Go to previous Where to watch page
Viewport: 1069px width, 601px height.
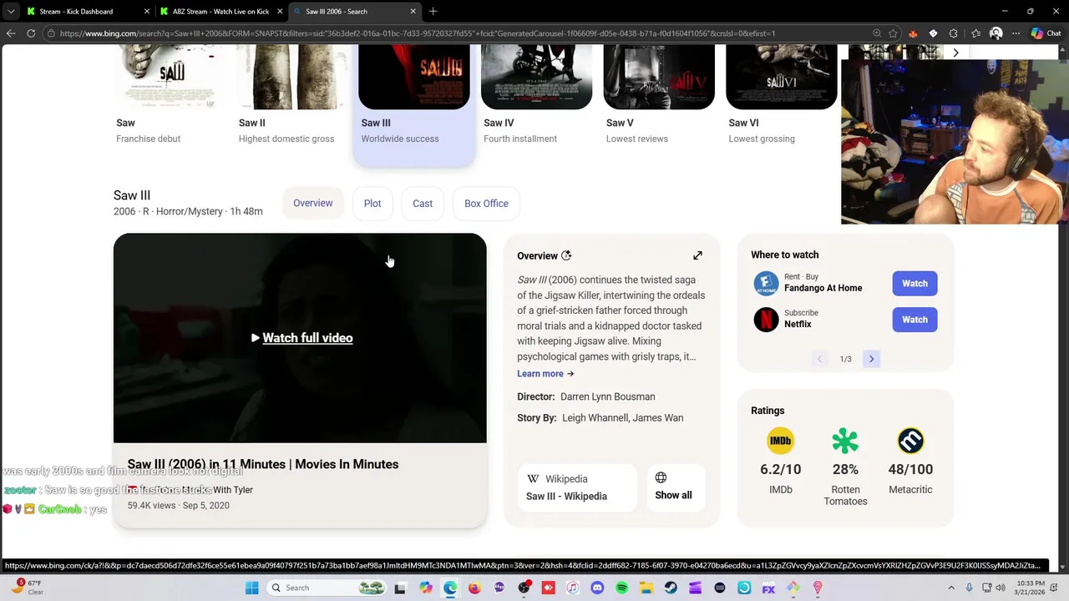coord(819,359)
